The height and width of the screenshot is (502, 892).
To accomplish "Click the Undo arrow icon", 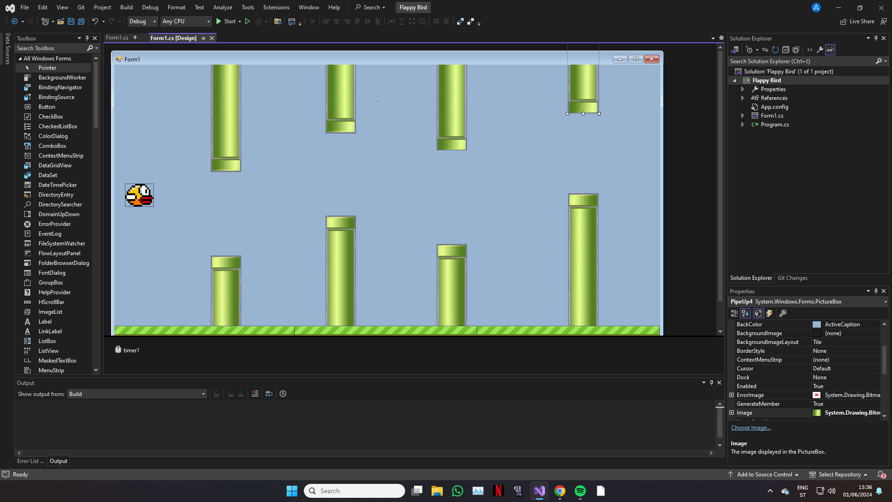I will click(95, 21).
